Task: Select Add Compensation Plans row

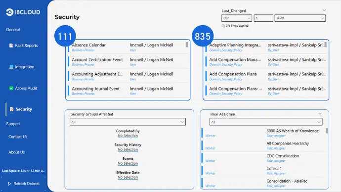Action: 266,76
